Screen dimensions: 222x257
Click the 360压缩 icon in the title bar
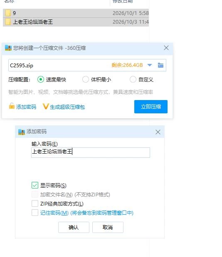(x=8, y=48)
